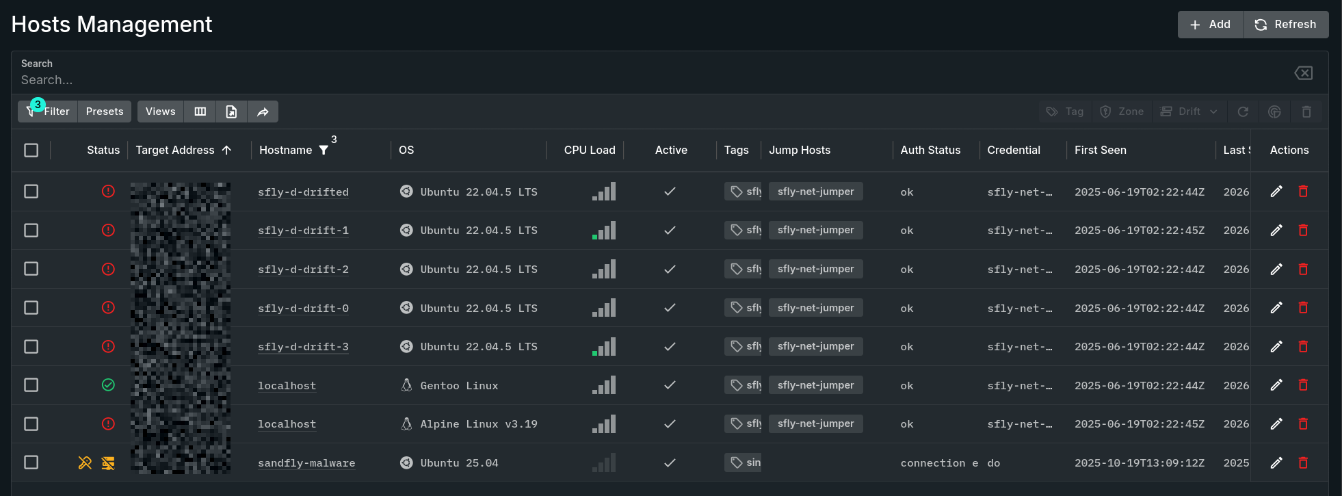
Task: Delete the sfly-d-drift-2 host with trash icon
Action: [1303, 269]
